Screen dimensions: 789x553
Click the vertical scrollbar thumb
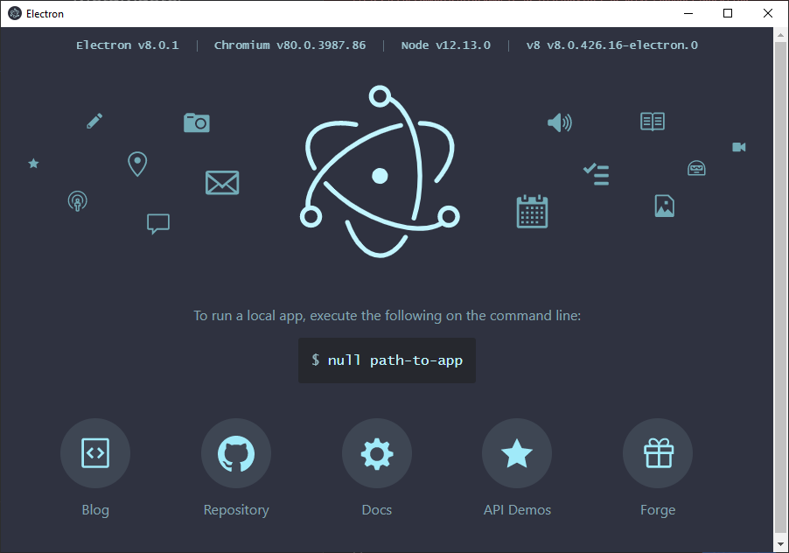[780, 287]
